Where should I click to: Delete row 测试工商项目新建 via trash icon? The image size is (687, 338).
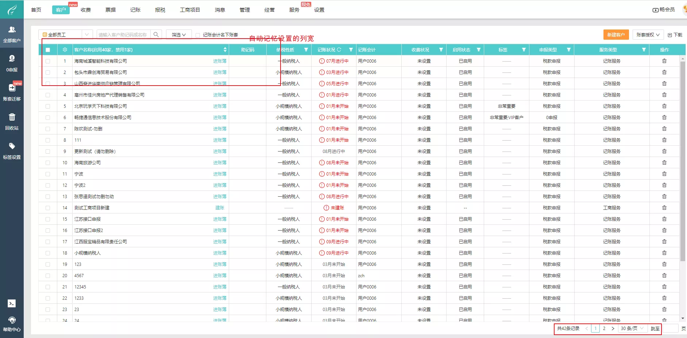point(664,208)
